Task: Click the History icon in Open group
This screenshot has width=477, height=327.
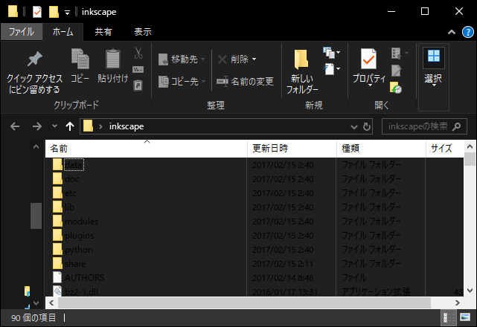Action: pos(396,88)
